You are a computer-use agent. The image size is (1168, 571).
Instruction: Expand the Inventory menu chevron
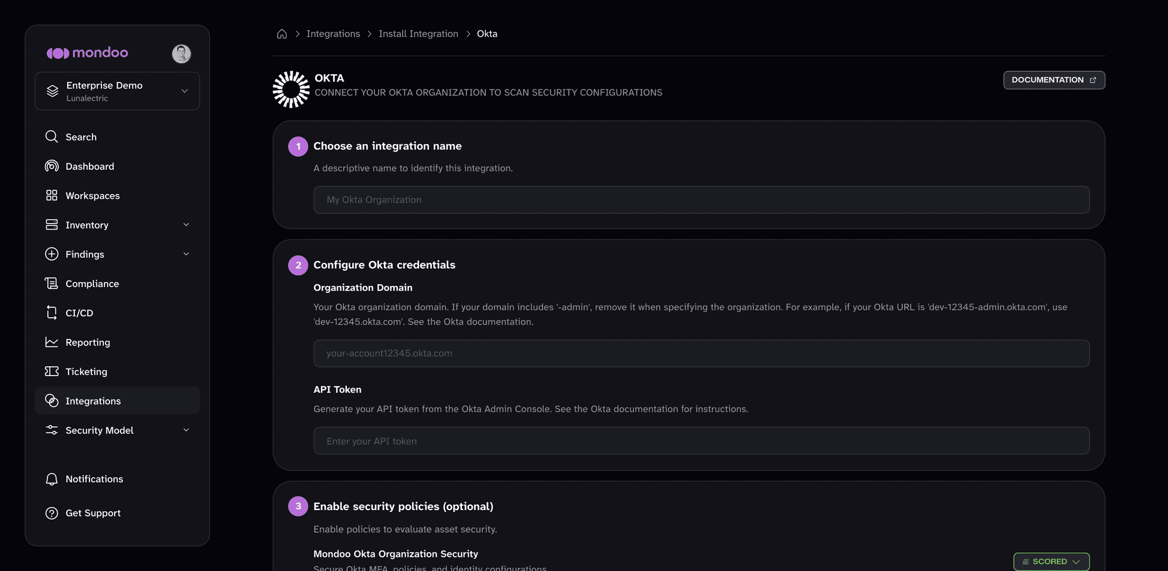[x=186, y=225]
